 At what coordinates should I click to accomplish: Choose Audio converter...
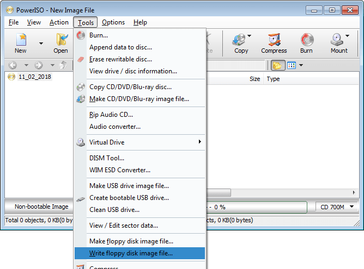139,127
